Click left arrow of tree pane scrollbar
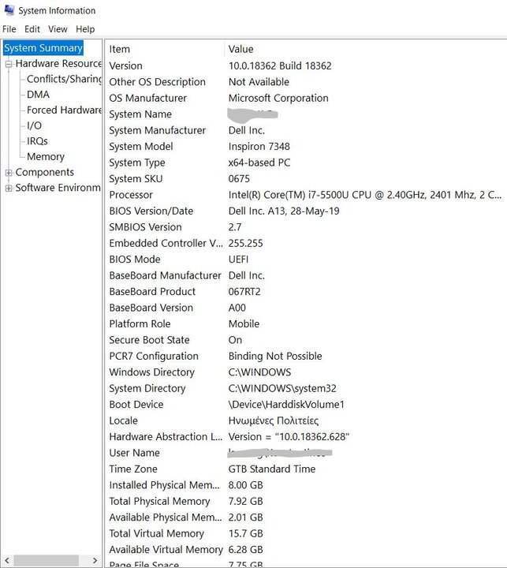This screenshot has width=507, height=568. click(x=7, y=560)
